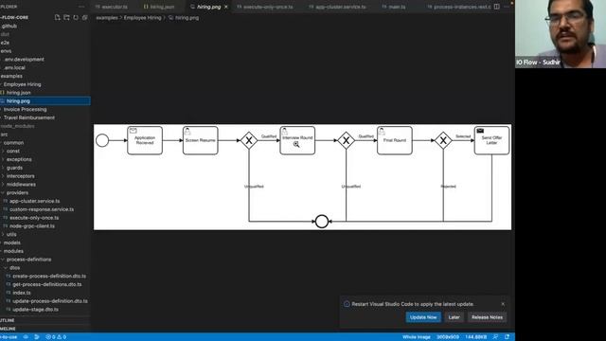Select hiring.png in the explorer tree
606x341 pixels.
point(18,101)
